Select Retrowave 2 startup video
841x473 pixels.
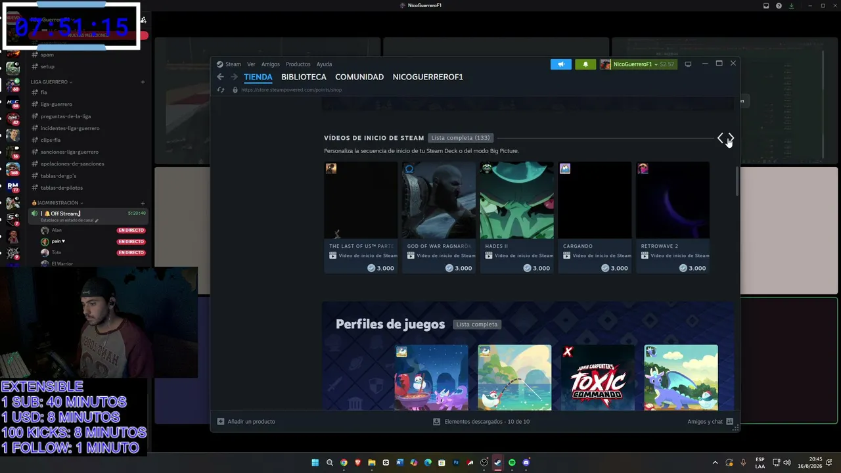(673, 217)
